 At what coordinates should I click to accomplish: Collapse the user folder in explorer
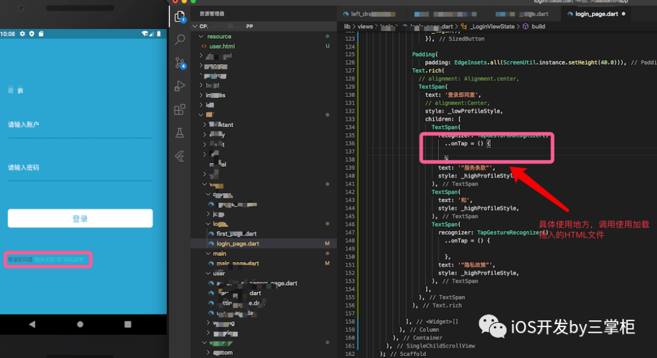pos(208,274)
